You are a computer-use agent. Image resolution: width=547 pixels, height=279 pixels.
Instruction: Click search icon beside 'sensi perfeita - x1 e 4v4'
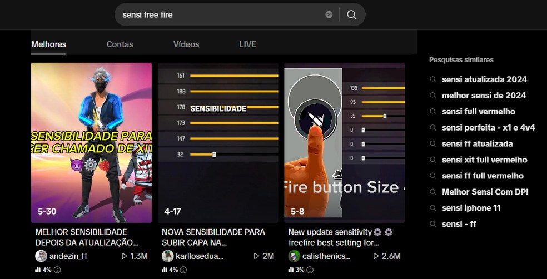pos(433,128)
